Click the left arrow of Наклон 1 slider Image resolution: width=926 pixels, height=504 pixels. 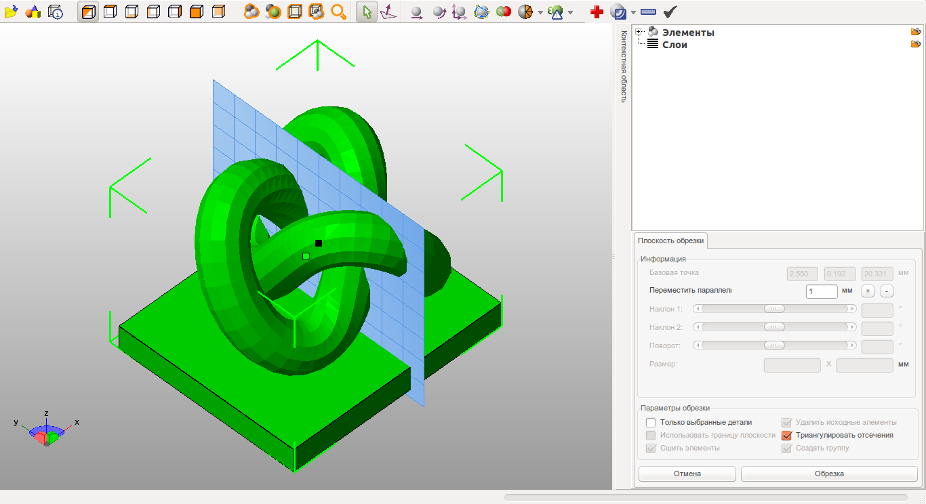pos(698,309)
